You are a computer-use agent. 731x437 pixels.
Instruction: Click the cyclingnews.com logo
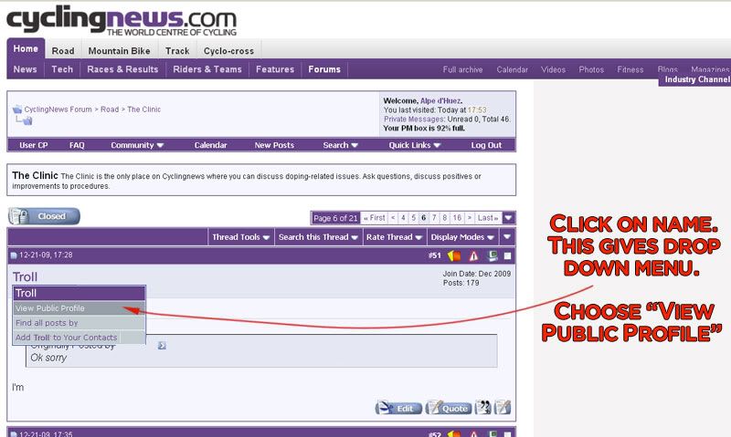tap(122, 21)
